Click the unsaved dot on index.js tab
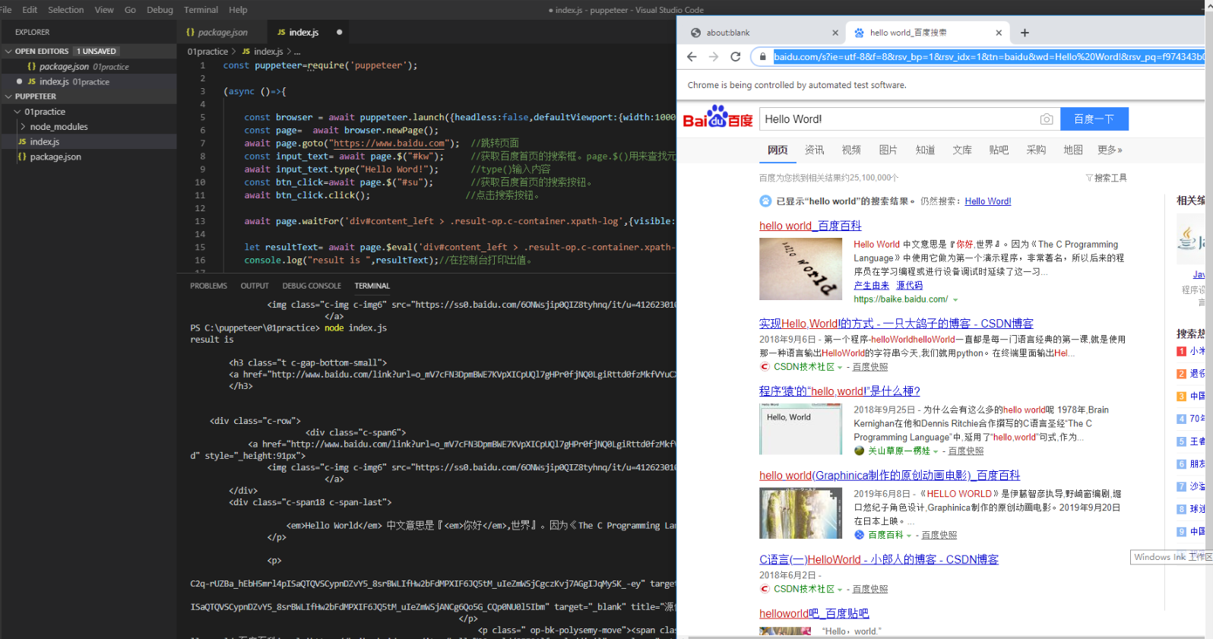The image size is (1213, 639). [x=339, y=33]
